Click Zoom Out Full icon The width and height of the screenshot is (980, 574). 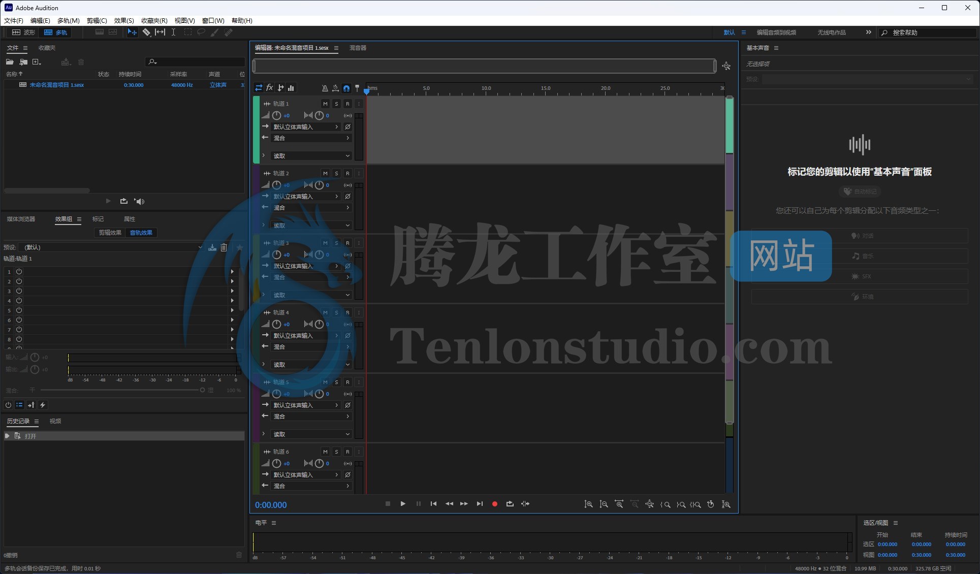tap(649, 504)
